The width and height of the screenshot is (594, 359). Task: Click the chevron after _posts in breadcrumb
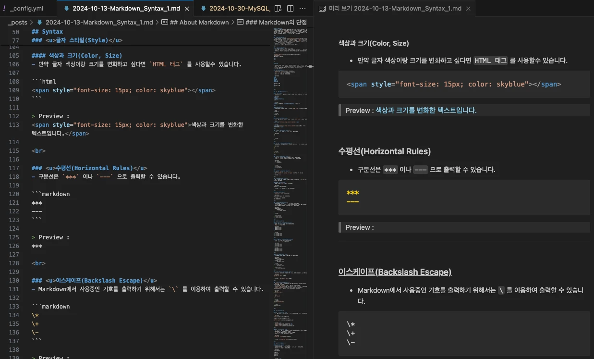point(32,22)
